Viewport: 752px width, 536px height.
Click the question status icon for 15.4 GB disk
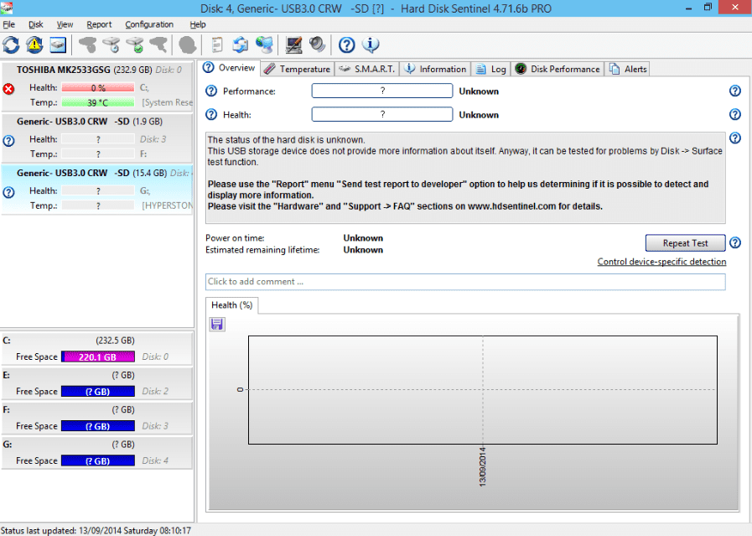click(8, 192)
